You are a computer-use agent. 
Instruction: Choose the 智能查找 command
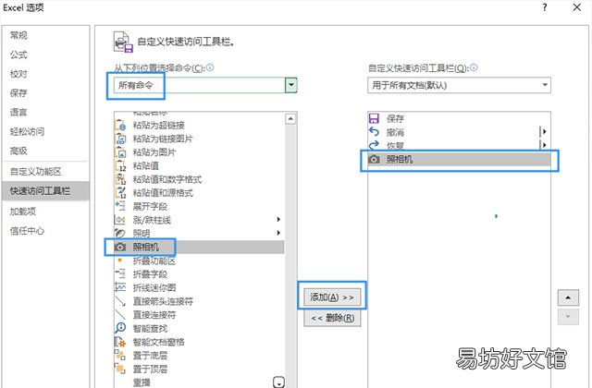(199, 329)
